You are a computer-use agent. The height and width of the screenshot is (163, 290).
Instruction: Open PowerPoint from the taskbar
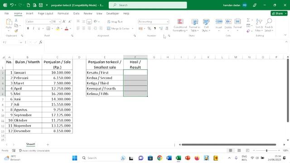click(x=188, y=158)
